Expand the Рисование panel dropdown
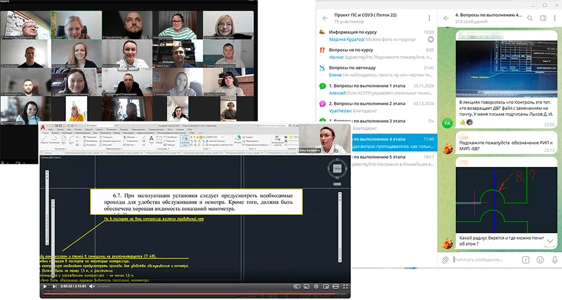562x300 pixels. click(x=61, y=149)
